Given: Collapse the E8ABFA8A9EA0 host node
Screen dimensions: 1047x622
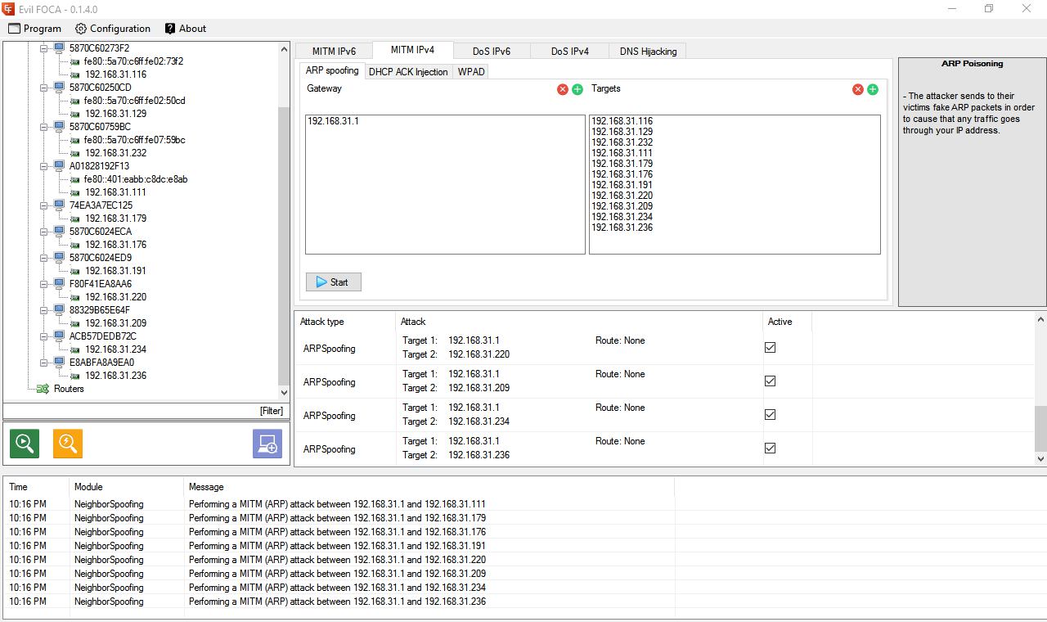Looking at the screenshot, I should (x=43, y=363).
